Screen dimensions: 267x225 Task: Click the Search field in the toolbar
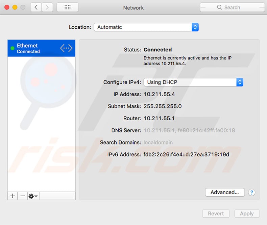coord(232,7)
